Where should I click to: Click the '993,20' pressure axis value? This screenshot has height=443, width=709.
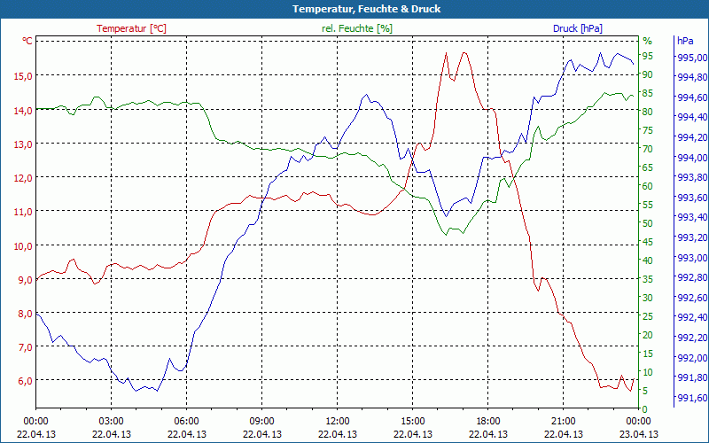coord(692,237)
